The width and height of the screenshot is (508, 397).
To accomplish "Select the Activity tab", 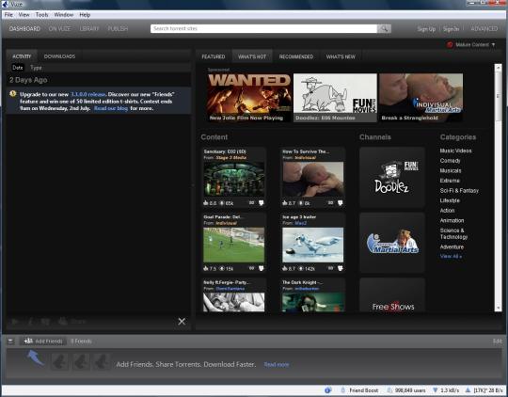I will pos(22,56).
